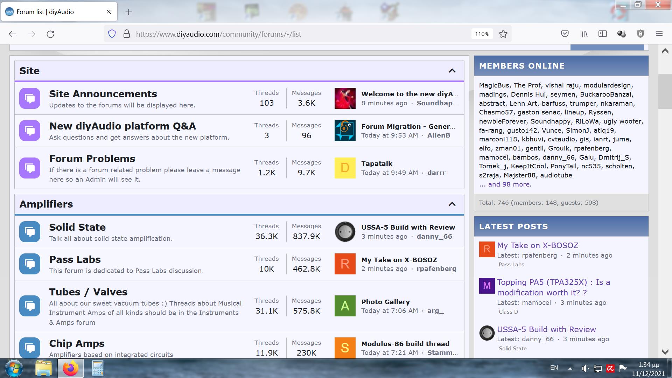672x378 pixels.
Task: Click the danny_66 avatar in Latest Posts
Action: coord(487,333)
